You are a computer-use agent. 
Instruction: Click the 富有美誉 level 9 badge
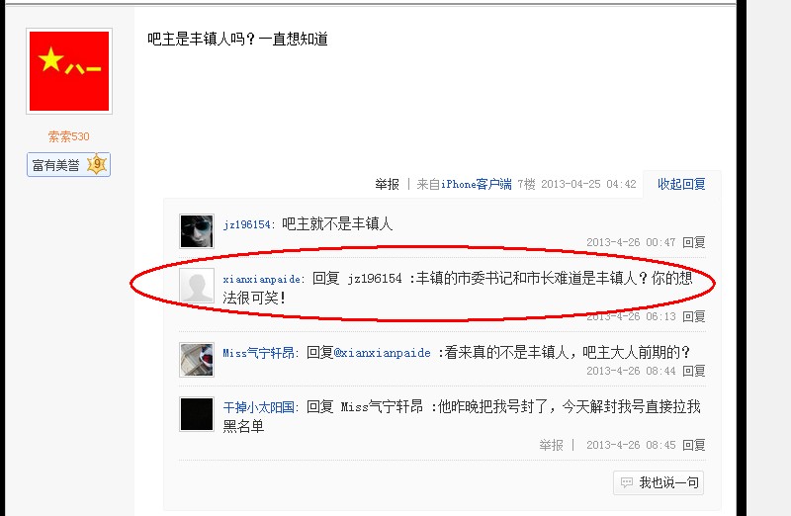[68, 164]
